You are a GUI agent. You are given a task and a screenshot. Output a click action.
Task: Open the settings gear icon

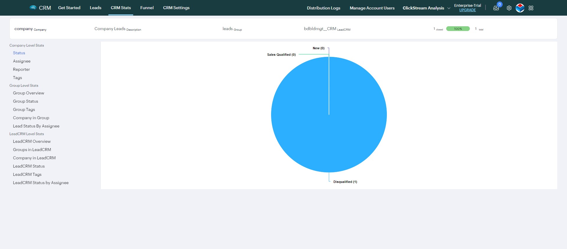pos(509,8)
